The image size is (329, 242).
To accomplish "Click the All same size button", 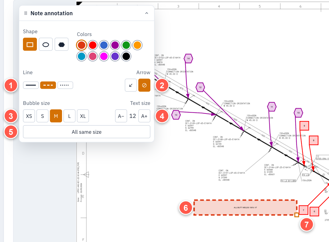I will pyautogui.click(x=87, y=132).
